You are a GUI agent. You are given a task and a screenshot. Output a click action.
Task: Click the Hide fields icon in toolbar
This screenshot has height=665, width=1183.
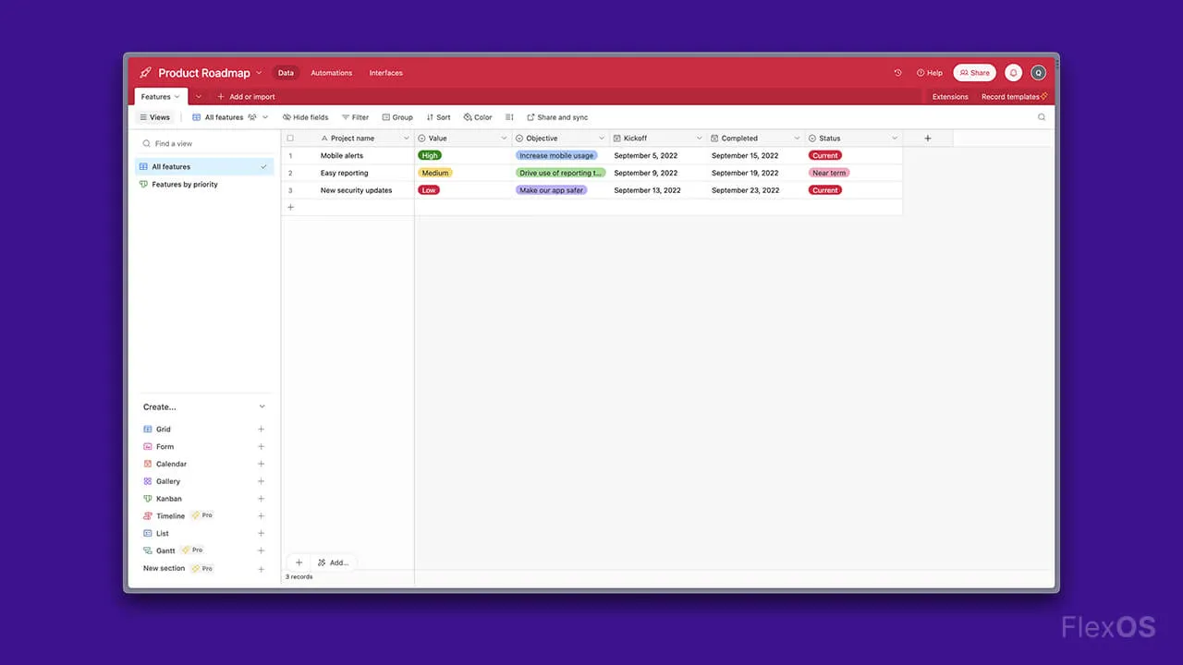pos(287,117)
